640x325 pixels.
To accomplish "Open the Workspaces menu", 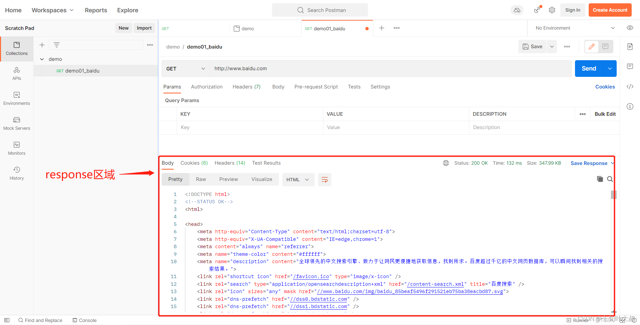I will pos(53,10).
